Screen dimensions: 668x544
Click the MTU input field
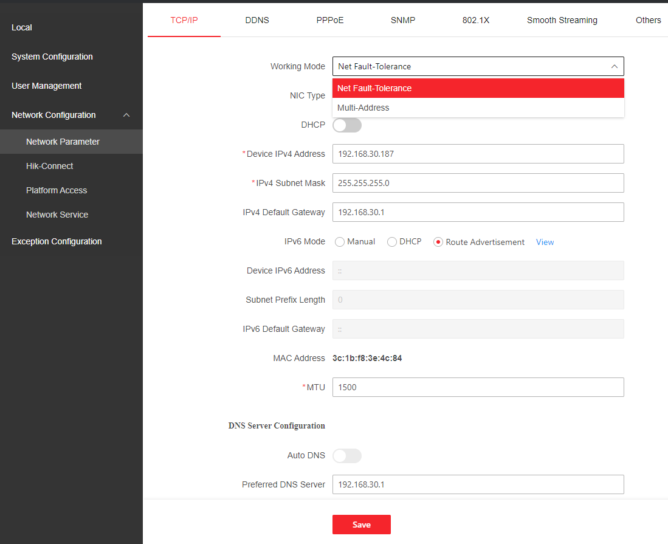click(x=478, y=387)
